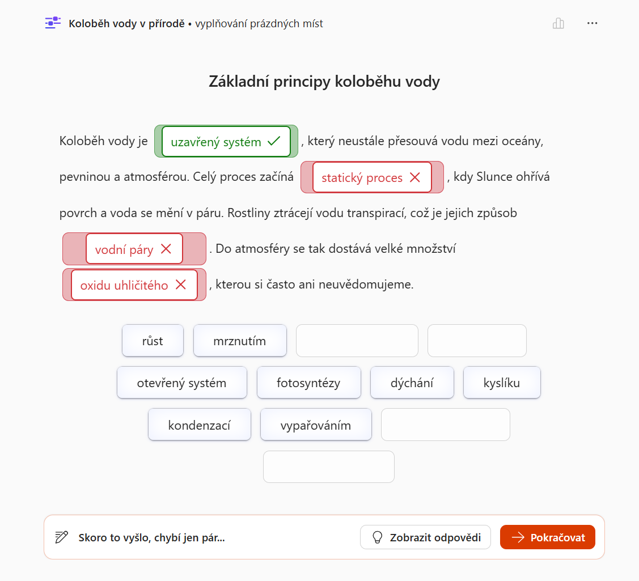Open the three-dot more options menu
639x581 pixels.
(593, 23)
